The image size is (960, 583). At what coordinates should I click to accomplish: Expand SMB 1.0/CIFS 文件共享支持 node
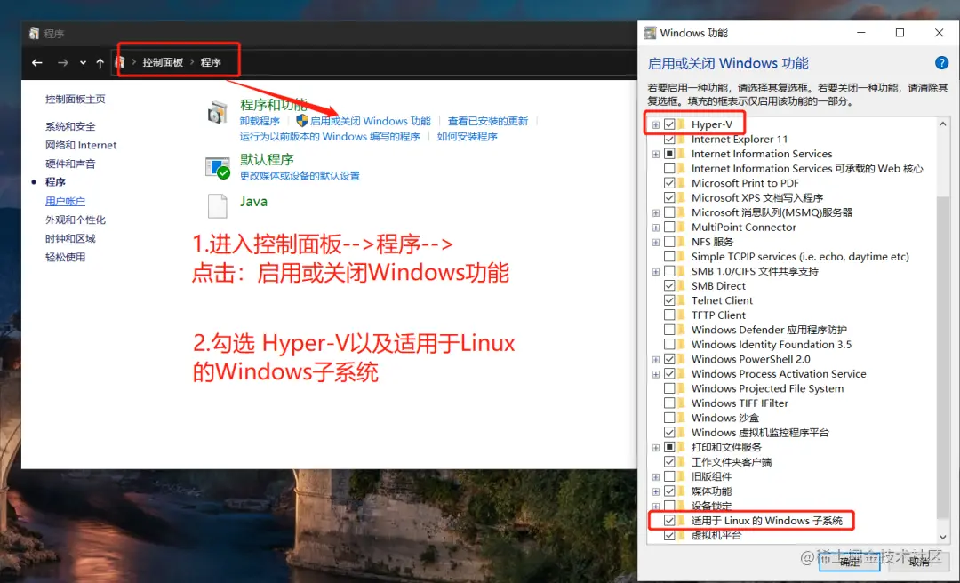[x=656, y=272]
